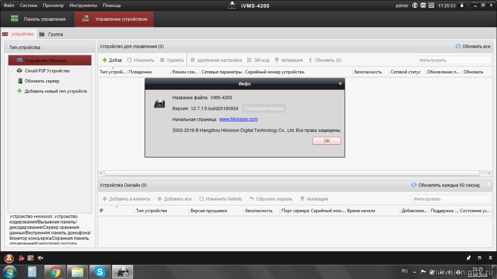Screen dimensions: 497x279
Task: Click scrollbar left arrow of device table
Action: 101,173
